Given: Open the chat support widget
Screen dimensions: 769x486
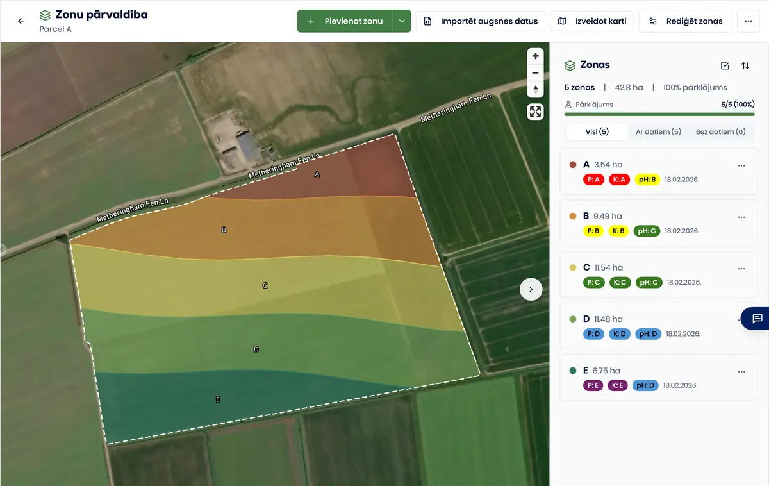Looking at the screenshot, I should coord(757,318).
